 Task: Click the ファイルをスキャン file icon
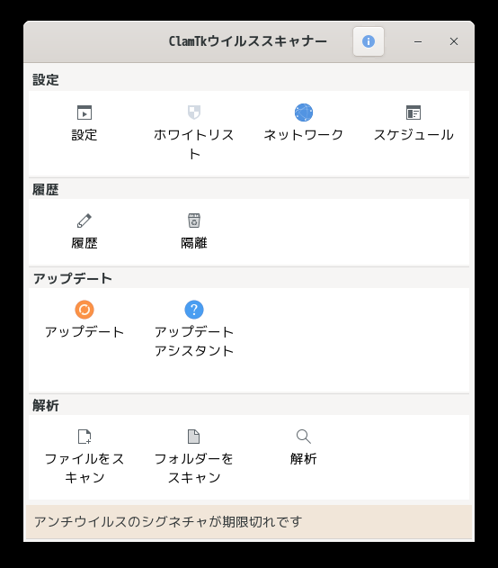coord(84,437)
